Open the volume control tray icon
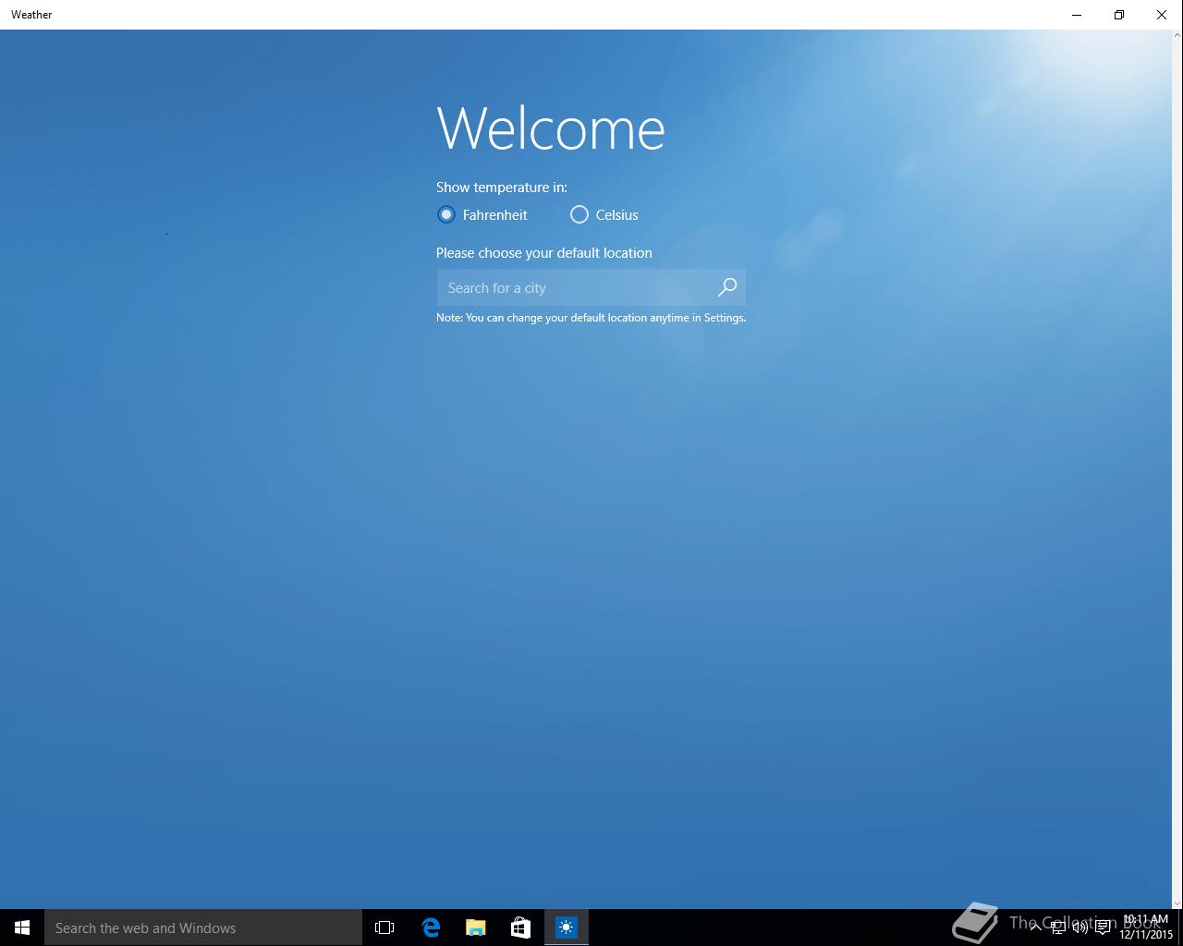 tap(1079, 928)
